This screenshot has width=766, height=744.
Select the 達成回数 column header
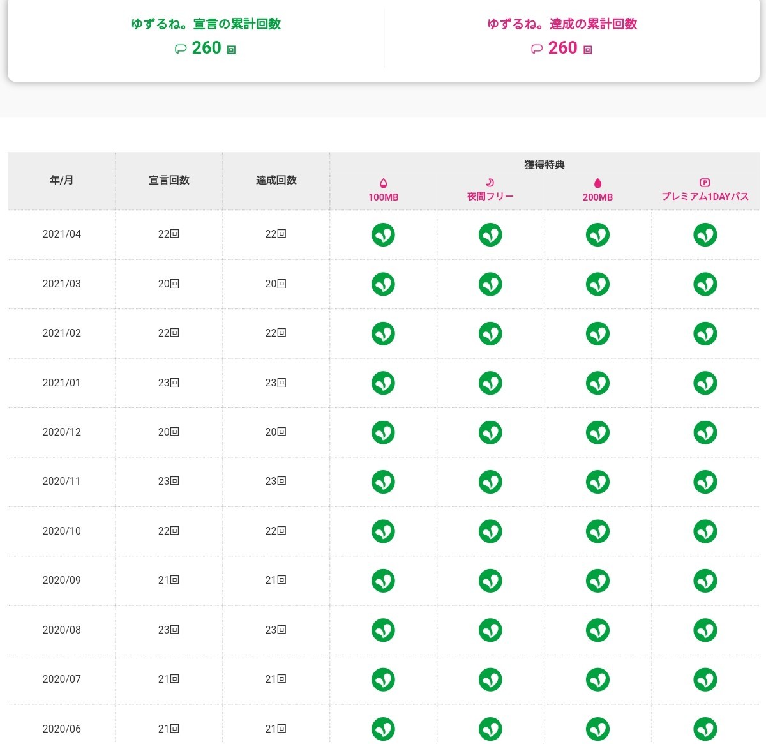click(x=276, y=181)
